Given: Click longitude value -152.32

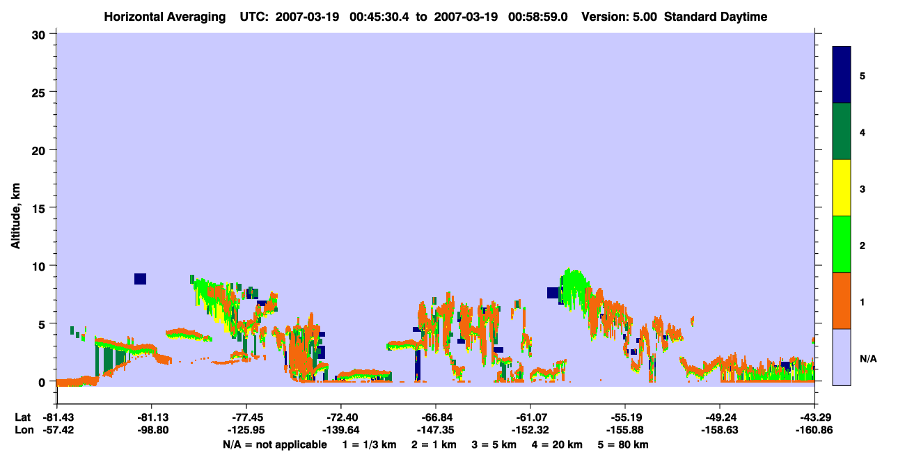Looking at the screenshot, I should [530, 431].
